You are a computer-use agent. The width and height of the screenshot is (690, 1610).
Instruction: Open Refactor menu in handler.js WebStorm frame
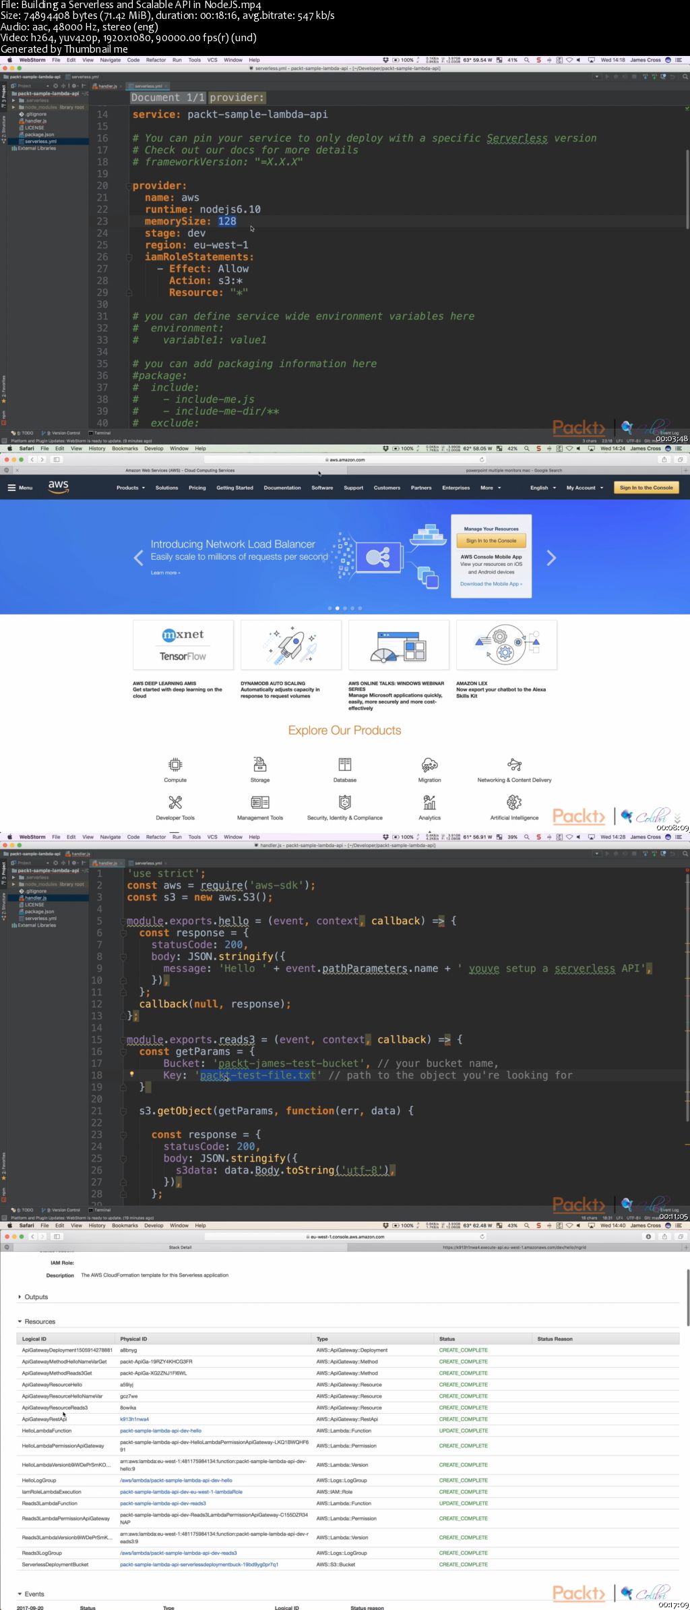[x=156, y=837]
